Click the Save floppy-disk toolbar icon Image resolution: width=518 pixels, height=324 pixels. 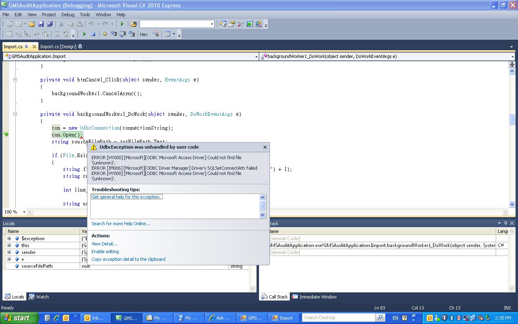tap(41, 24)
